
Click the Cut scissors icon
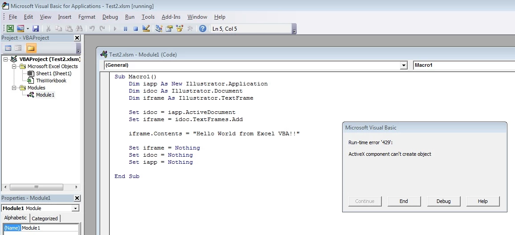click(48, 28)
